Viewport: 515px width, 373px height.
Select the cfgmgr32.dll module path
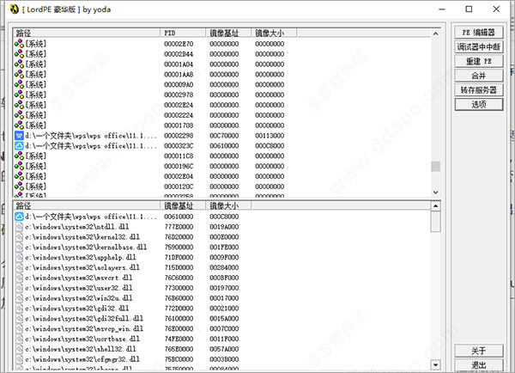click(82, 359)
